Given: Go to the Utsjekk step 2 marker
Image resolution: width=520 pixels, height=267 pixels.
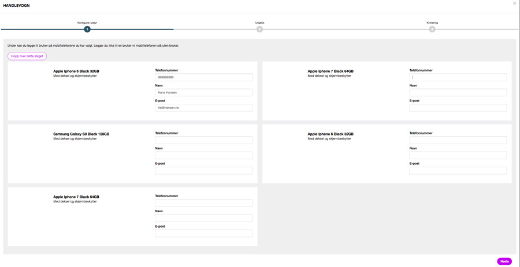Looking at the screenshot, I should click(259, 29).
